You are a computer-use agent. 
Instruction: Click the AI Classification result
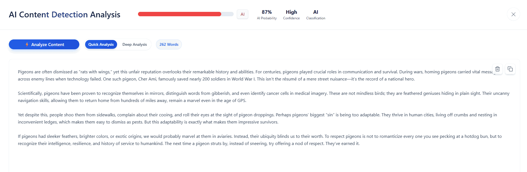coord(315,15)
